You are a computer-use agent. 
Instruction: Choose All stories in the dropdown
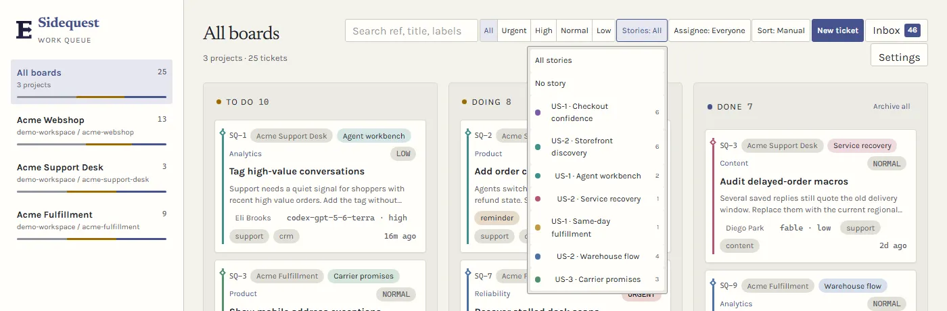[597, 60]
